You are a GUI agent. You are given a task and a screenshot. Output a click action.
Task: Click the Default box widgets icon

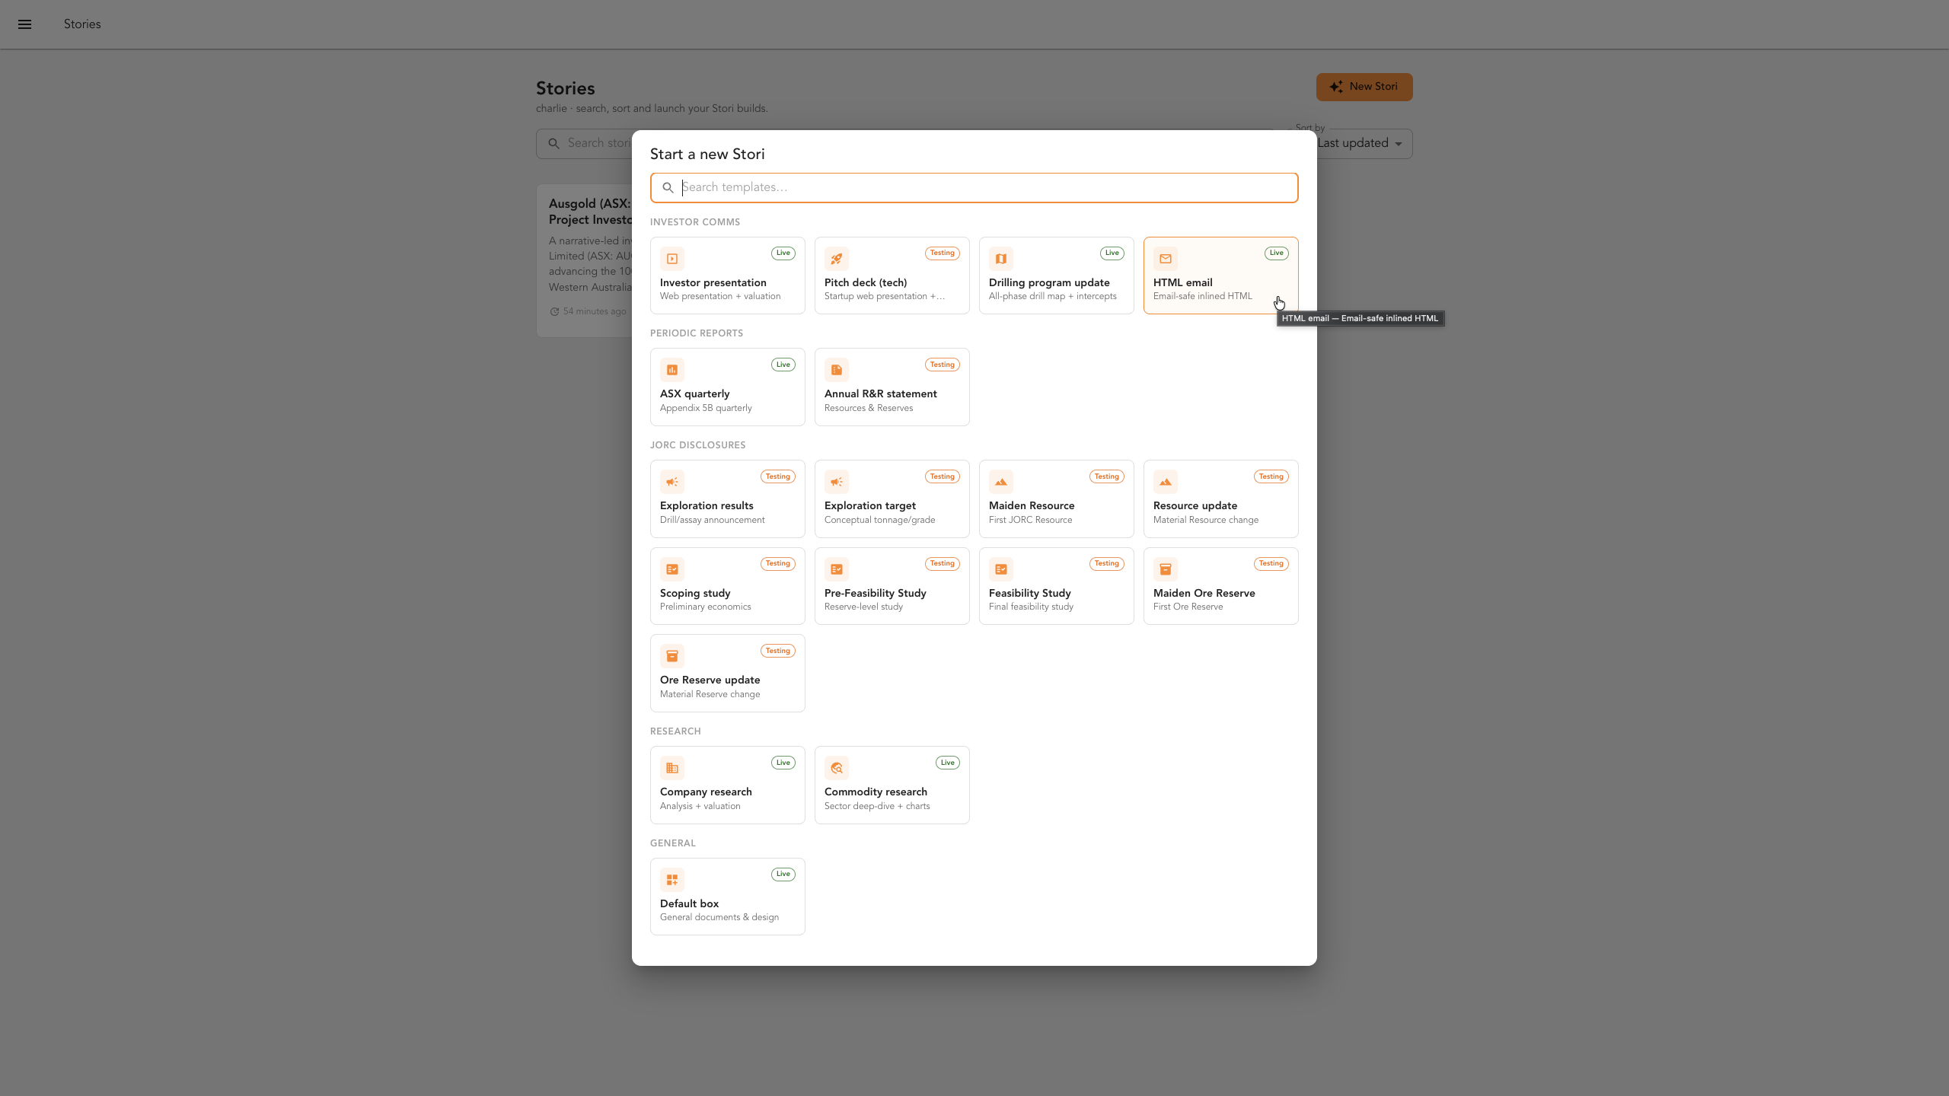[x=672, y=880]
